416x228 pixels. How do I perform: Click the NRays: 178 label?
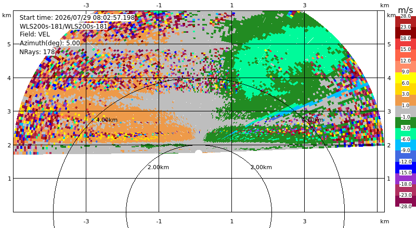point(37,52)
